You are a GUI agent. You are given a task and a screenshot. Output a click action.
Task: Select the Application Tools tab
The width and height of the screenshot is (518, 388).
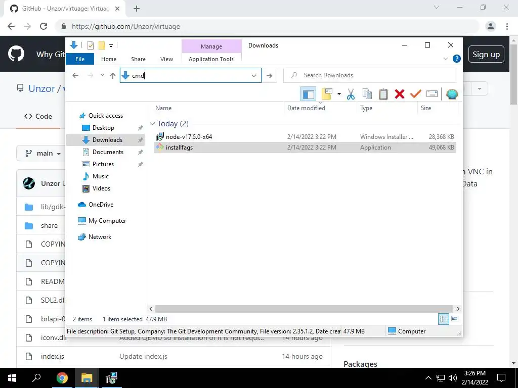pos(211,59)
